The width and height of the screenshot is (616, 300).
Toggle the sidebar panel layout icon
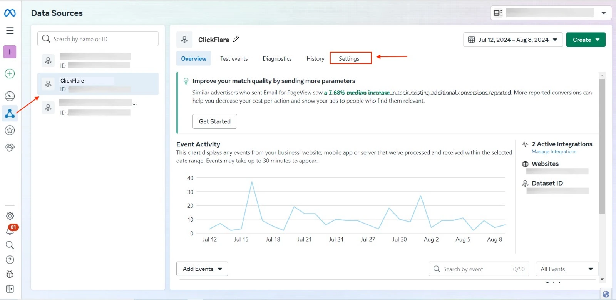point(10,289)
